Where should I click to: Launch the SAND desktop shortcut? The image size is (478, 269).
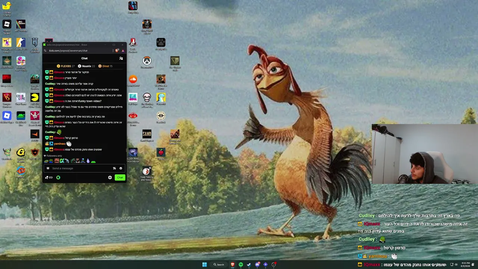tap(147, 136)
